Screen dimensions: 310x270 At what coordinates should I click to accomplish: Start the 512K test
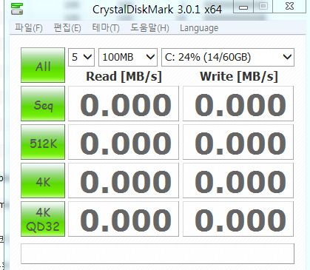43,142
